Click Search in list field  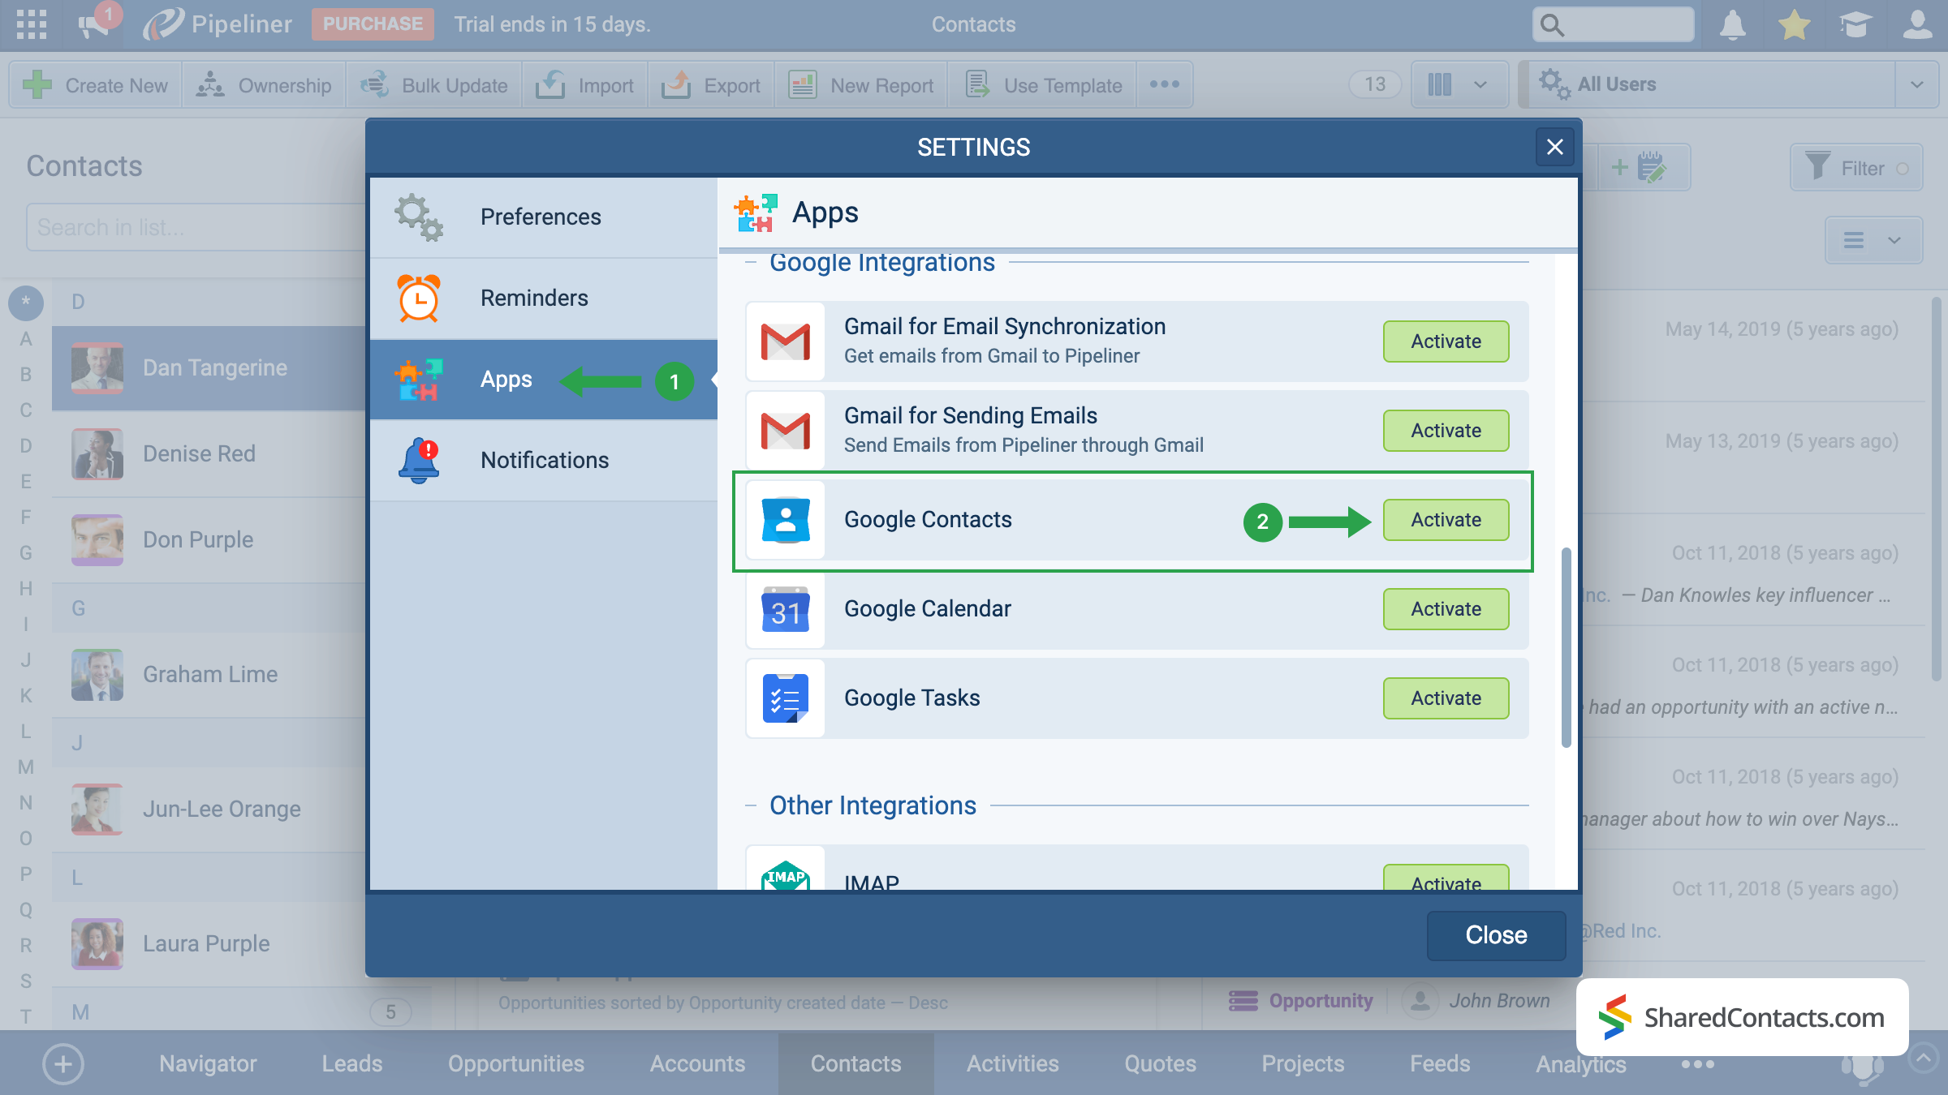click(x=195, y=227)
